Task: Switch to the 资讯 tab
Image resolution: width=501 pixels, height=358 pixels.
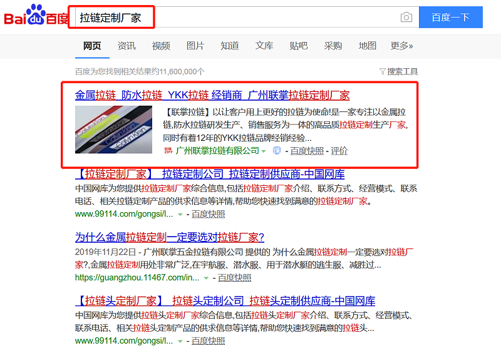Action: point(127,46)
